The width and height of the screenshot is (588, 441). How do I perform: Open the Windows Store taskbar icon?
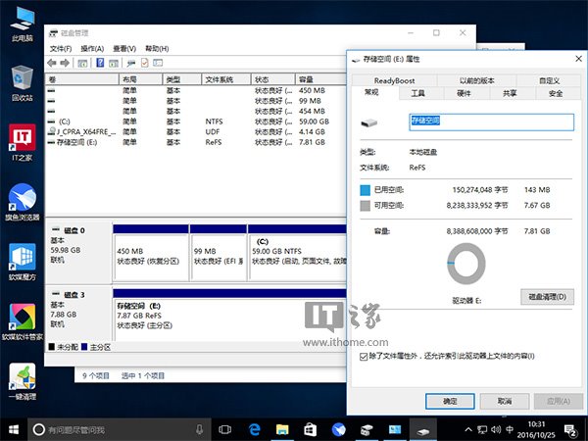point(310,429)
